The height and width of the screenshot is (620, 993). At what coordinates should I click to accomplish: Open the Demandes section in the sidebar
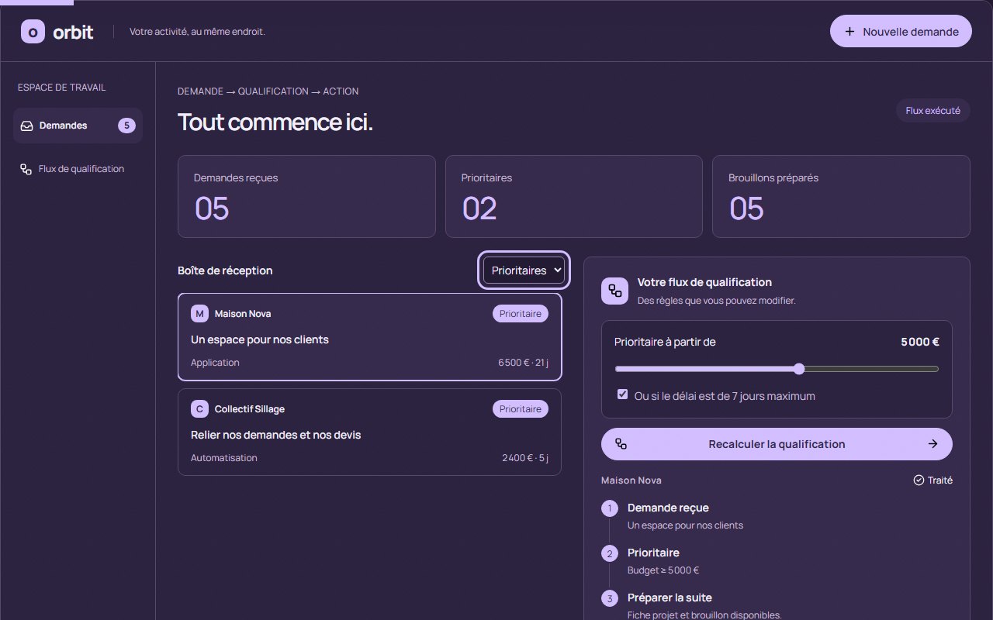point(78,126)
